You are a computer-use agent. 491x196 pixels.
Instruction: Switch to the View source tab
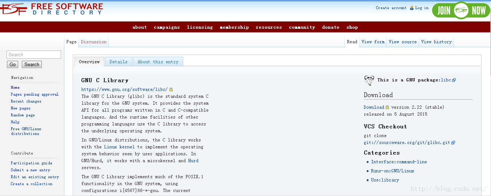coord(403,42)
